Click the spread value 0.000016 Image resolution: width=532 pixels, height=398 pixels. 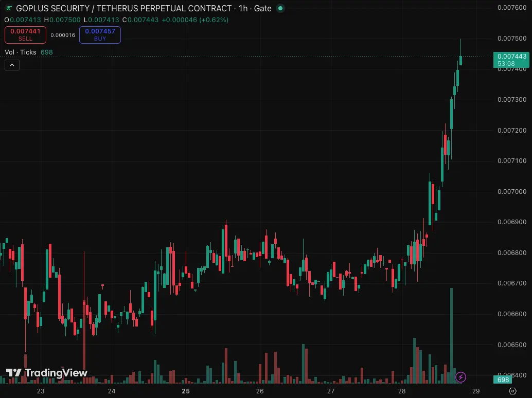pyautogui.click(x=63, y=35)
